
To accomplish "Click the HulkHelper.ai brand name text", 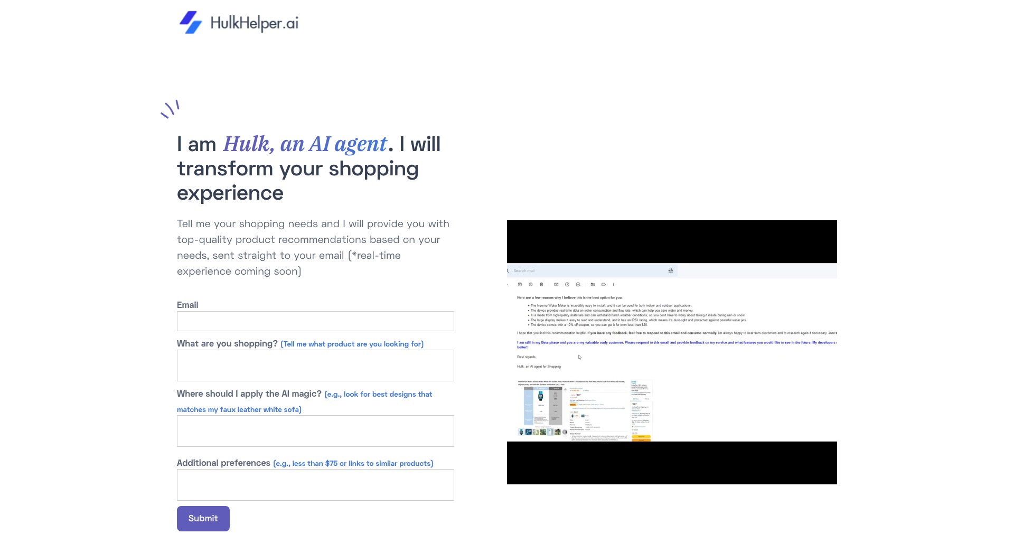I will point(255,23).
